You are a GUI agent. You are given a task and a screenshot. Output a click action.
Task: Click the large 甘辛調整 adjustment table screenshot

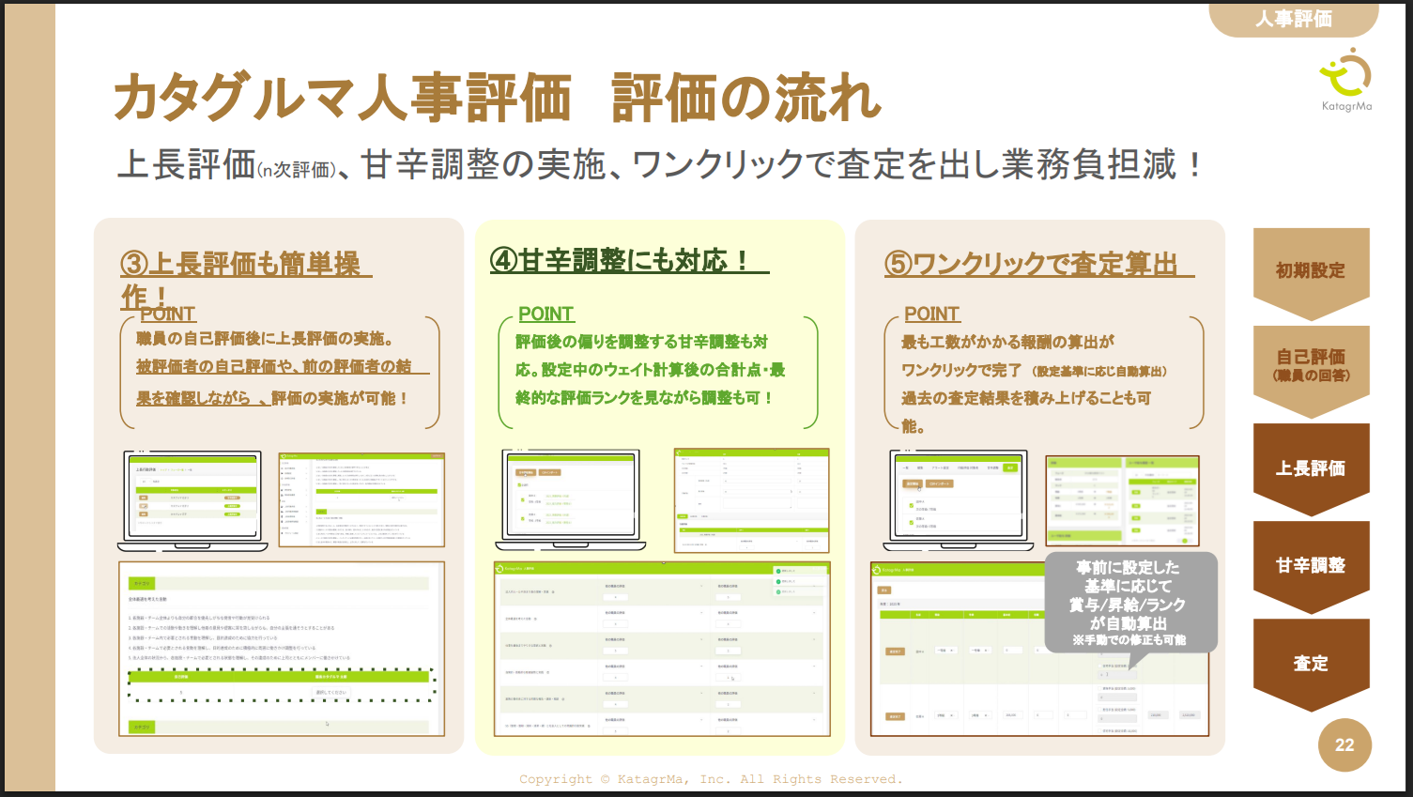pos(662,649)
